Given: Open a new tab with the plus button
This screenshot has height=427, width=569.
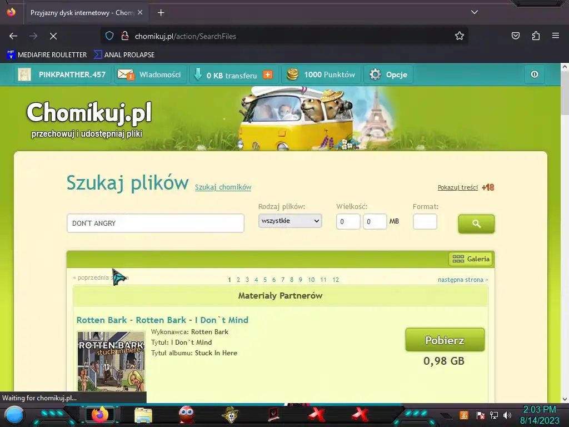Looking at the screenshot, I should (161, 13).
